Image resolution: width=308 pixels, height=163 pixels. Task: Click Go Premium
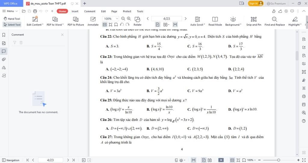(x=276, y=3)
